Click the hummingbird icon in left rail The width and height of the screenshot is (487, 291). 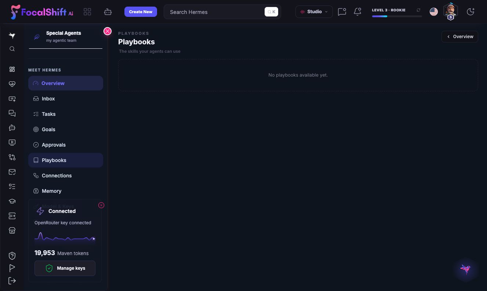12,35
